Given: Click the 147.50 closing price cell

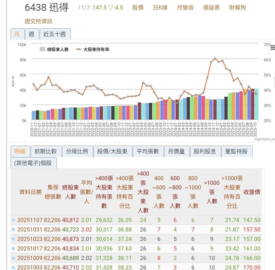Looking at the screenshot, I should (252, 220).
